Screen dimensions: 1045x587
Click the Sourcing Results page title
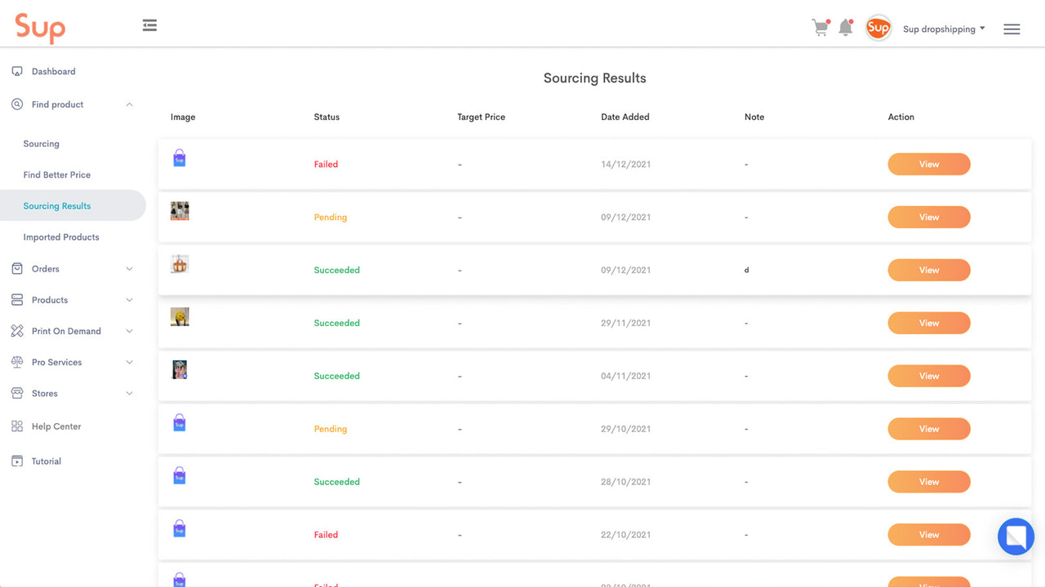[x=594, y=78]
